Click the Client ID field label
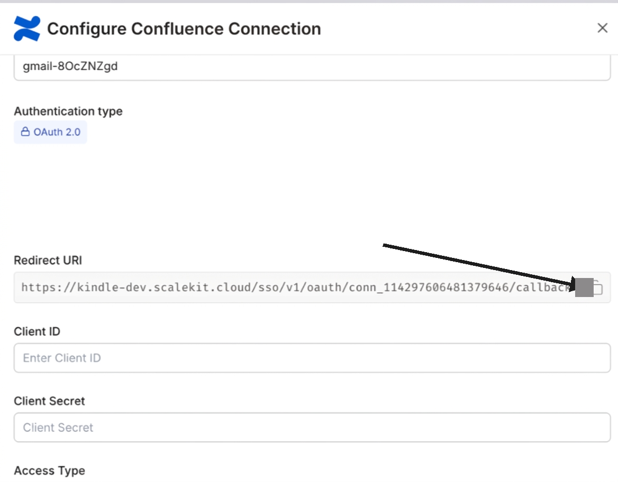This screenshot has width=618, height=482. tap(37, 331)
